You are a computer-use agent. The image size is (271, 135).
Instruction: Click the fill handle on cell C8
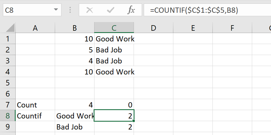click(134, 121)
